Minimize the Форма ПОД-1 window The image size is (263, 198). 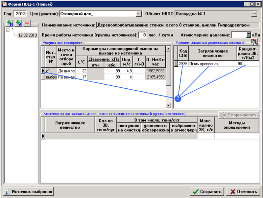[x=246, y=4]
